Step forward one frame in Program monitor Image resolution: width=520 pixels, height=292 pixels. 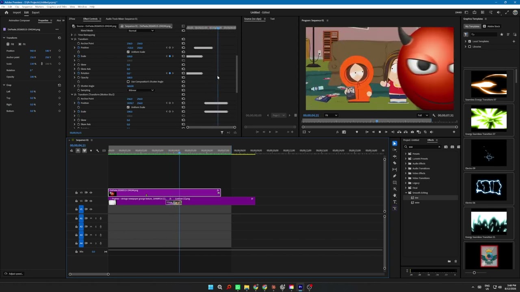tap(386, 132)
